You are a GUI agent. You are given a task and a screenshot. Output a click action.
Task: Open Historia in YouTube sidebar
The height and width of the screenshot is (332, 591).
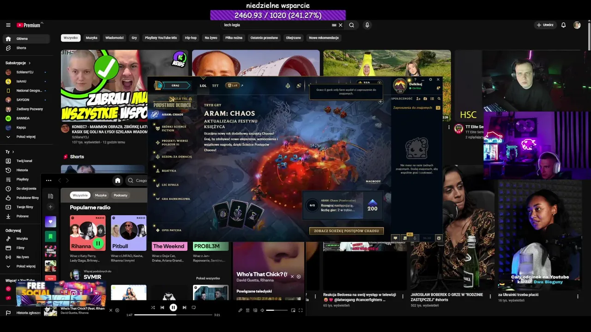click(22, 170)
